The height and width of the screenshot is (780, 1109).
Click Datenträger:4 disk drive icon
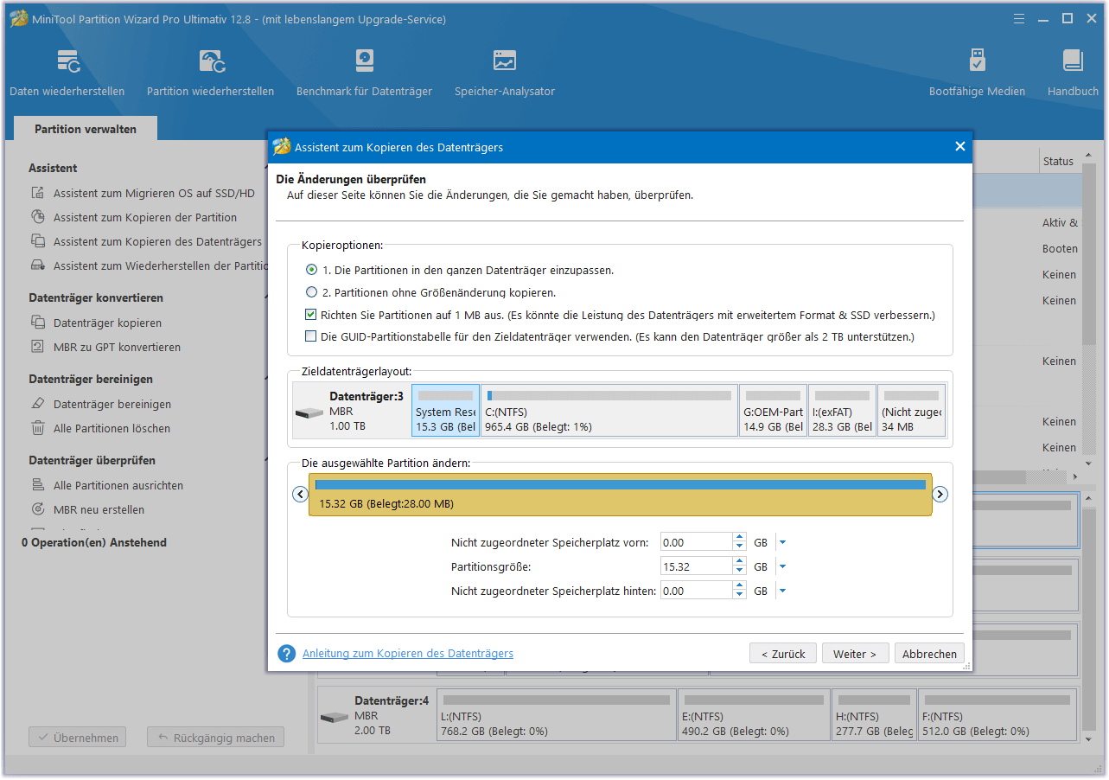[334, 718]
